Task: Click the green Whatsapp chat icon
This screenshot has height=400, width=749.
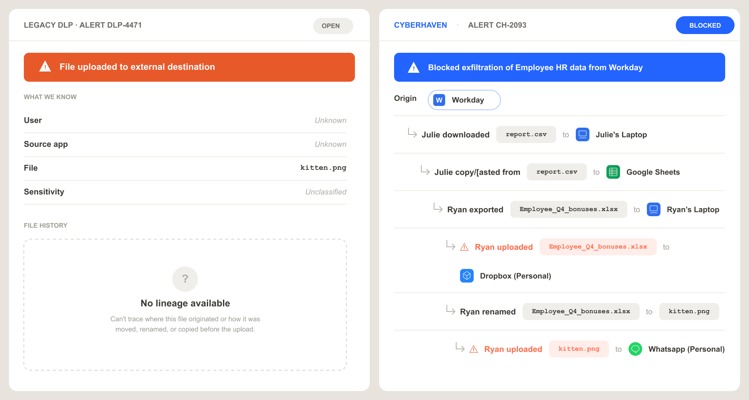Action: tap(635, 349)
